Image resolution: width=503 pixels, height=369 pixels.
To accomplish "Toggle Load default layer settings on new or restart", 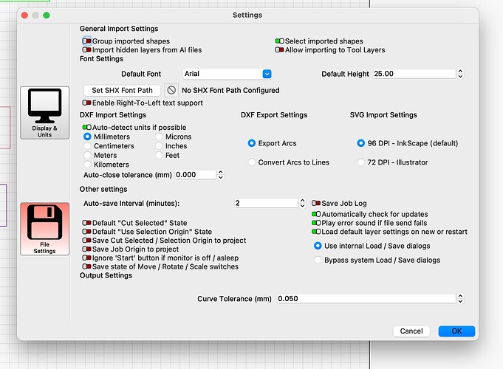I will (316, 232).
